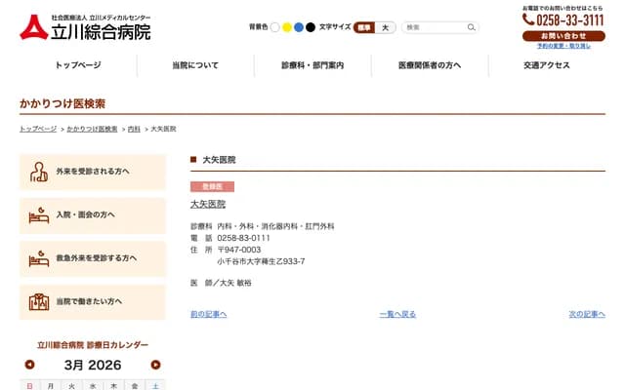Click the bed icon for 救急外来を受診する方へ

click(39, 258)
